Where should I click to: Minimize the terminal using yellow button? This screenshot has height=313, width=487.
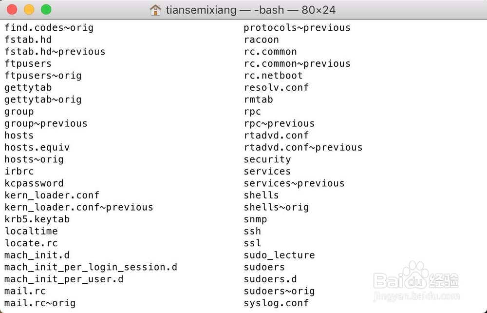(x=29, y=10)
